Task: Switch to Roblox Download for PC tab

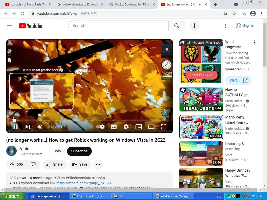Action: (x=132, y=5)
